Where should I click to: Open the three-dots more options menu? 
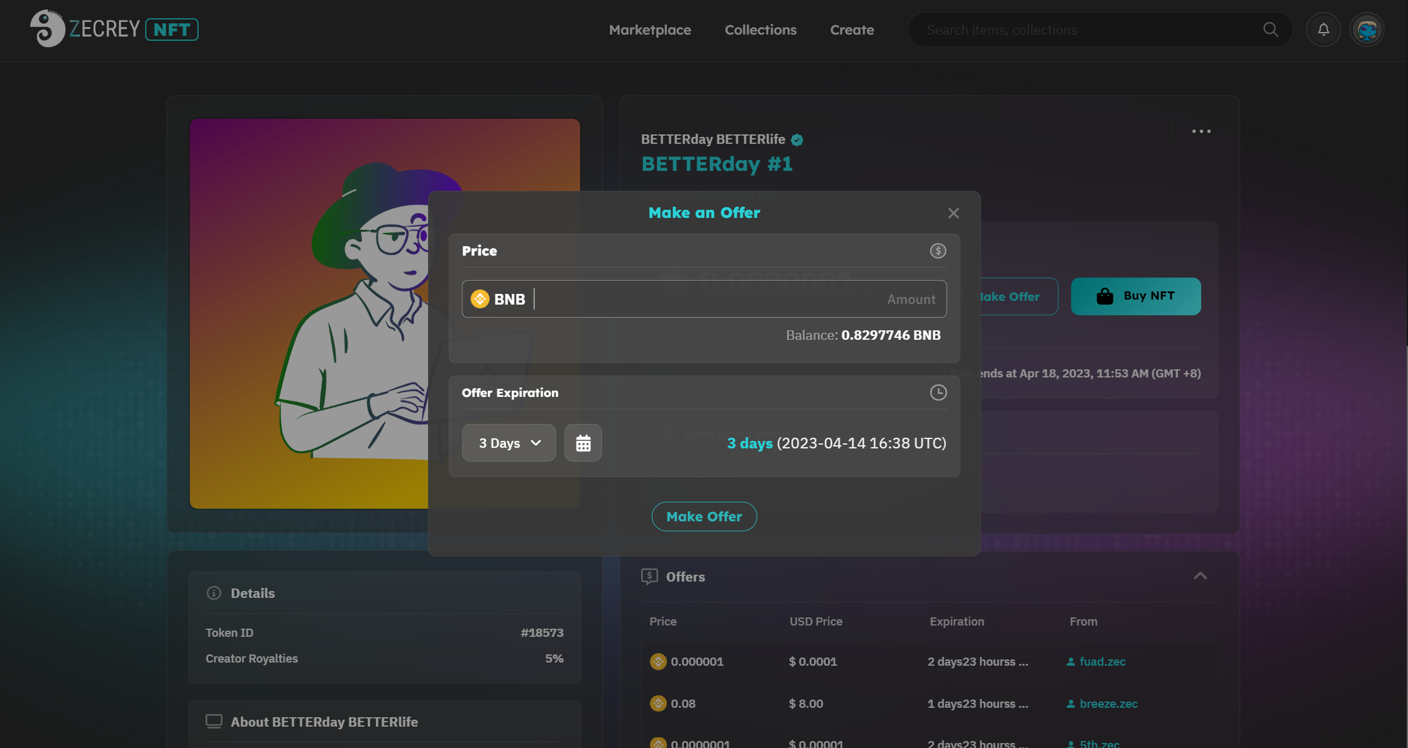tap(1201, 131)
